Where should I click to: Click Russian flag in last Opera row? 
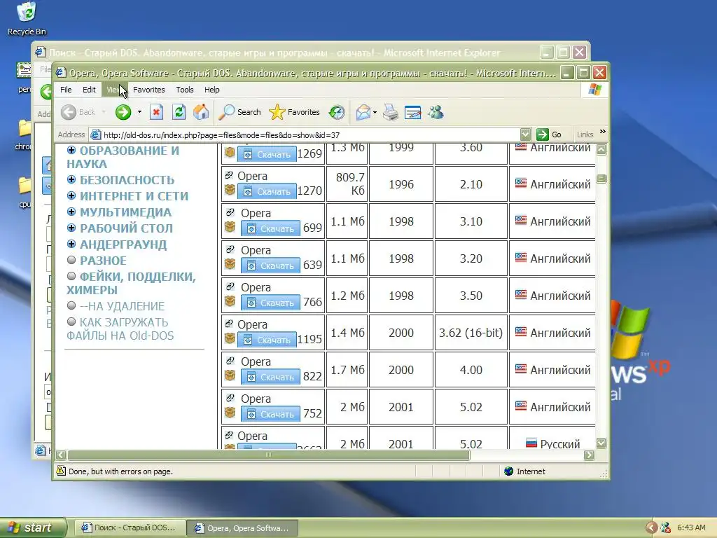[531, 443]
